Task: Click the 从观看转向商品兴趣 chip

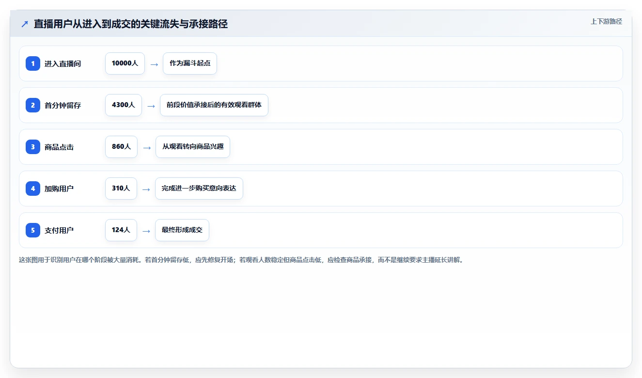Action: coord(193,147)
